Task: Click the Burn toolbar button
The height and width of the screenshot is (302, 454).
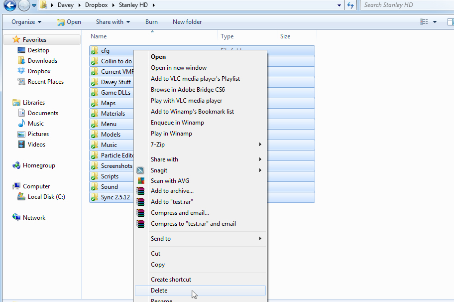Action: point(151,22)
